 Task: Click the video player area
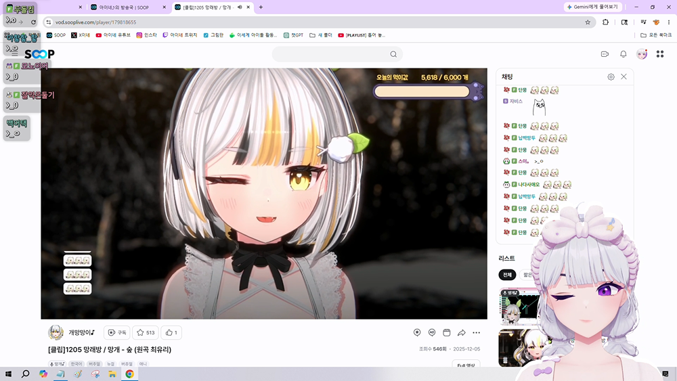tap(264, 194)
